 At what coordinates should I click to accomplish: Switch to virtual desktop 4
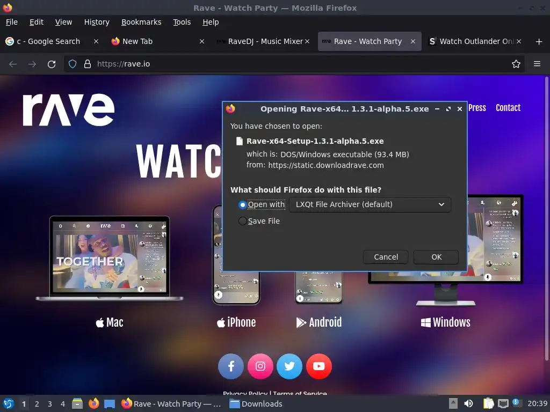(63, 404)
